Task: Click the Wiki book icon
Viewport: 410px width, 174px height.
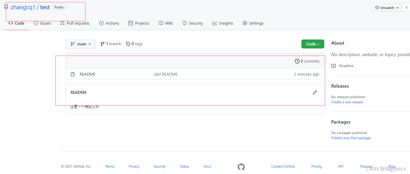Action: coord(161,23)
